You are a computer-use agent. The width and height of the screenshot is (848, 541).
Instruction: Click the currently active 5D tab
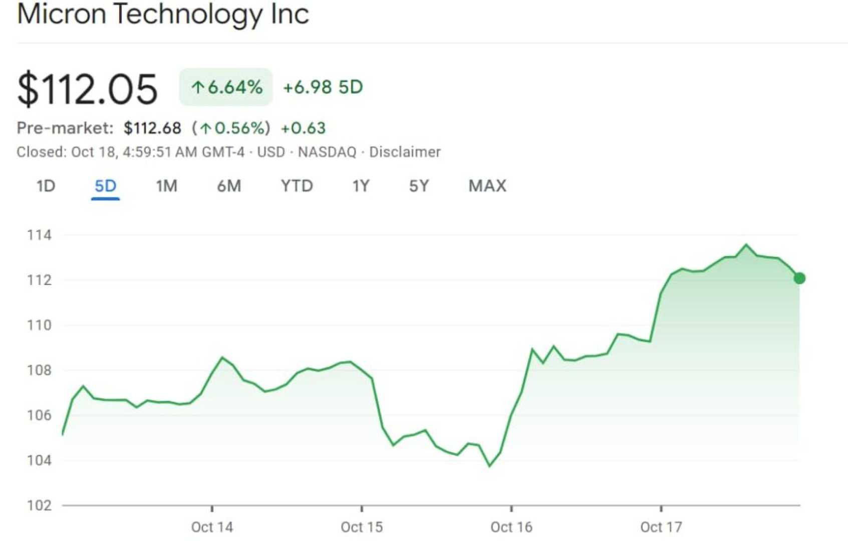tap(106, 186)
